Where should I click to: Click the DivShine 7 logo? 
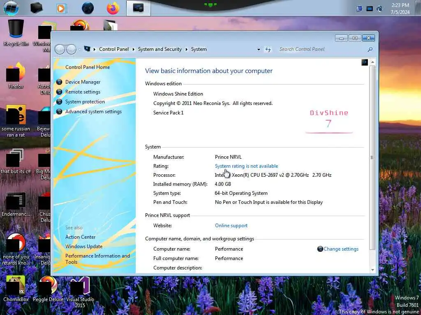[x=329, y=121]
